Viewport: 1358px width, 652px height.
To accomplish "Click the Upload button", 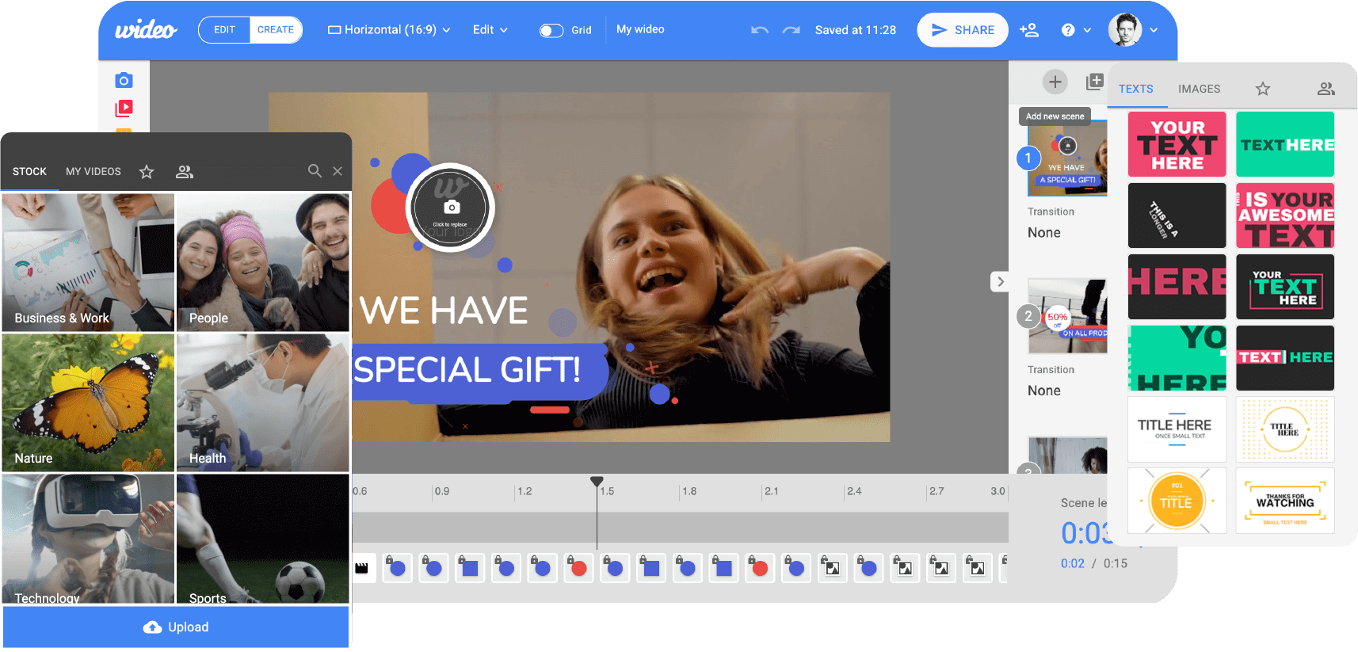I will click(x=176, y=627).
